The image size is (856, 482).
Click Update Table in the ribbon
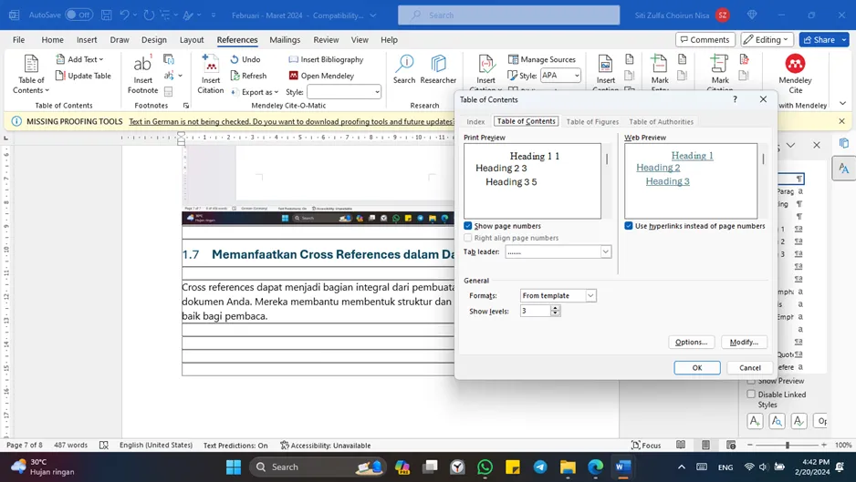pyautogui.click(x=84, y=76)
